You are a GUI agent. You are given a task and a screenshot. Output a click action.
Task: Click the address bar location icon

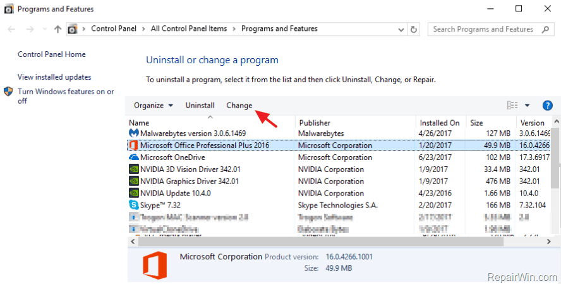(73, 29)
